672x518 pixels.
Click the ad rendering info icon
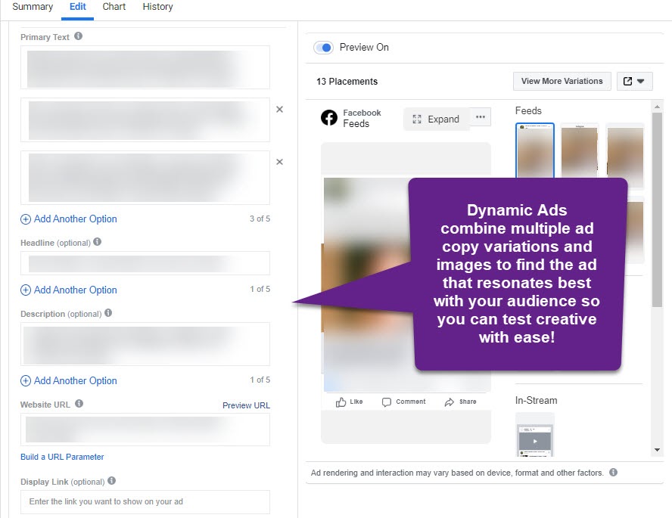pyautogui.click(x=613, y=473)
